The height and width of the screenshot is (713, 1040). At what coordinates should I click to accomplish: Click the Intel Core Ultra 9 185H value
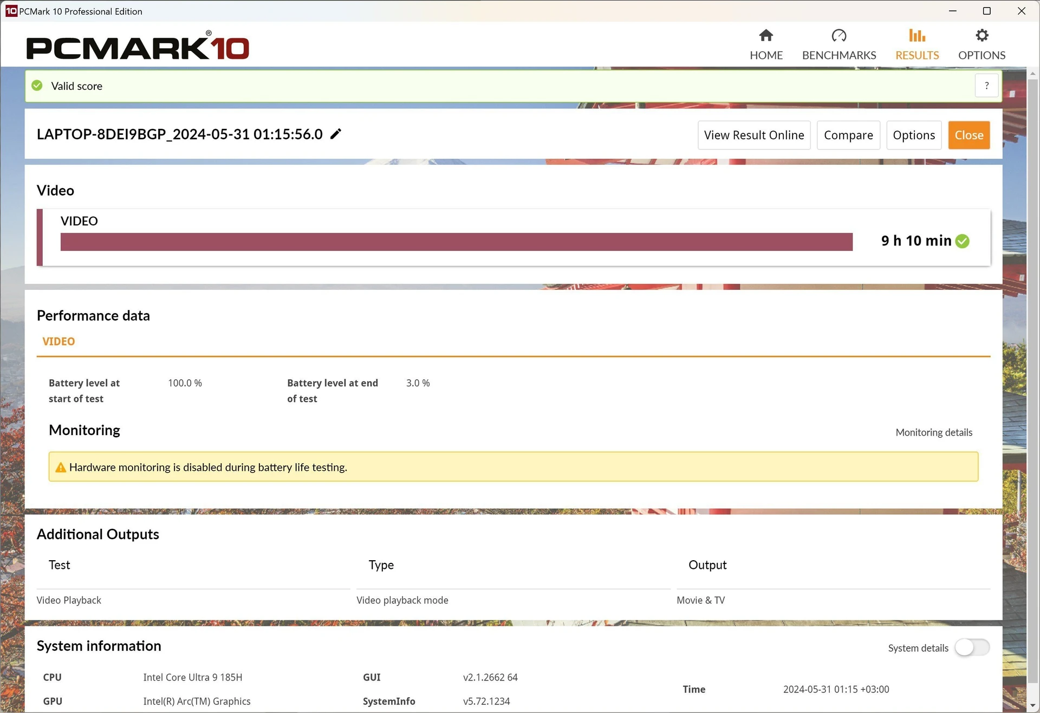pos(192,677)
